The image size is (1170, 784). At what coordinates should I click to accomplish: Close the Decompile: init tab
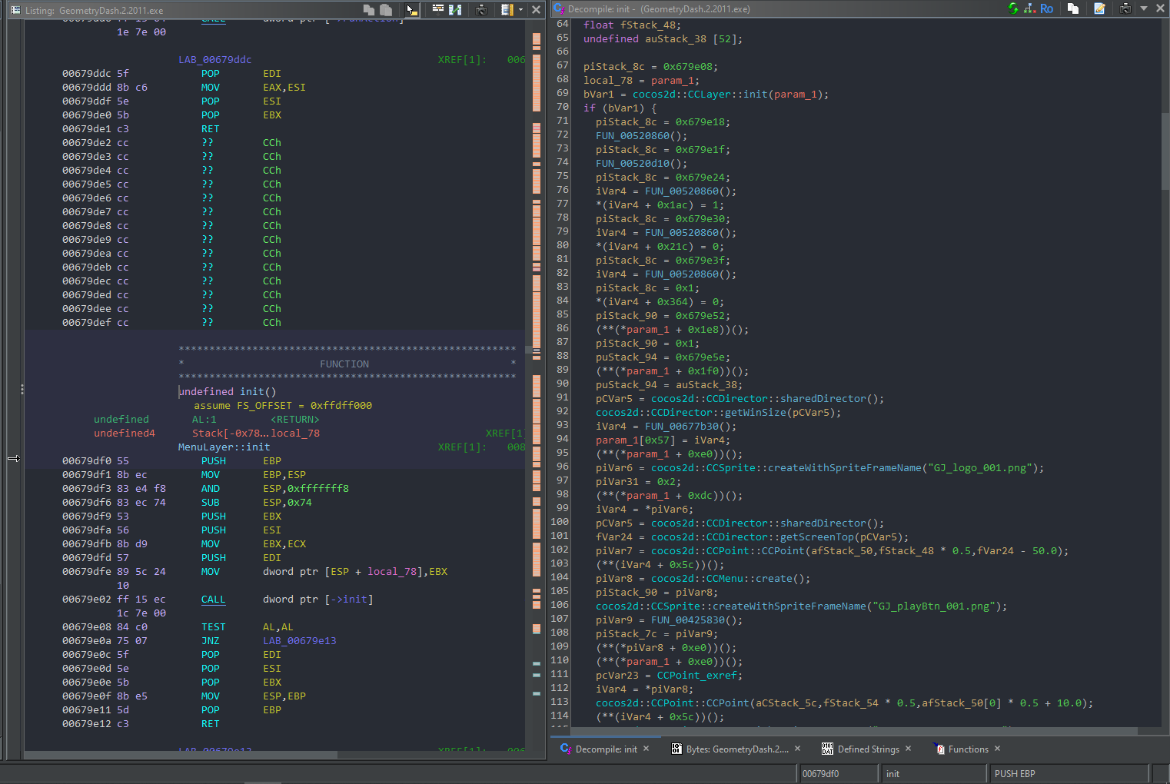click(646, 749)
